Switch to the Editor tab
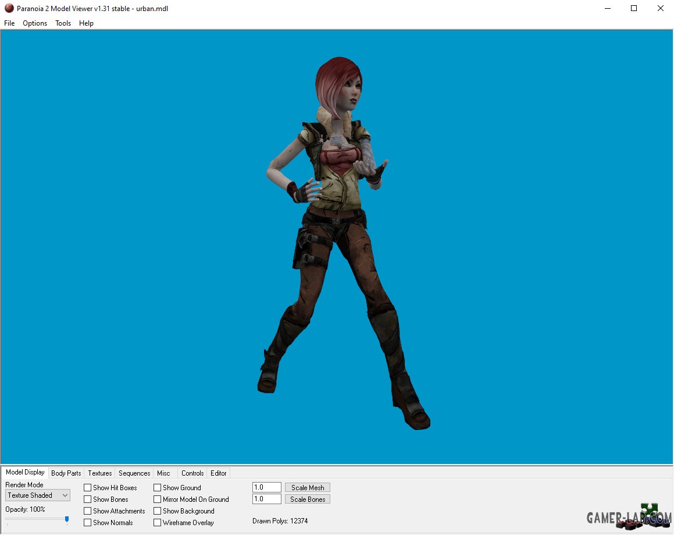Screen dimensions: 674x535 tap(218, 473)
